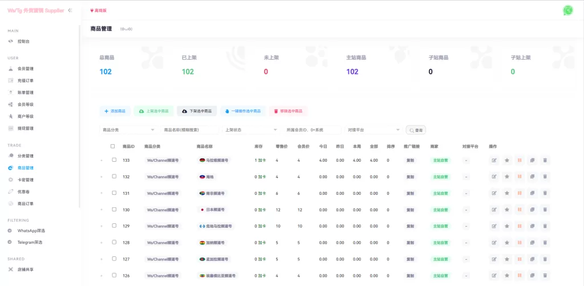Check the checkbox for product 131
This screenshot has height=286, width=584.
114,193
